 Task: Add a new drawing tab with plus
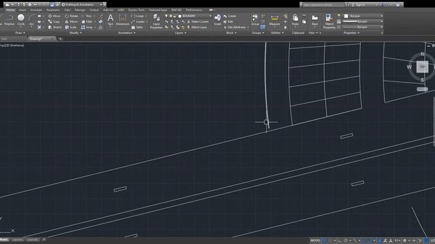tap(60, 39)
